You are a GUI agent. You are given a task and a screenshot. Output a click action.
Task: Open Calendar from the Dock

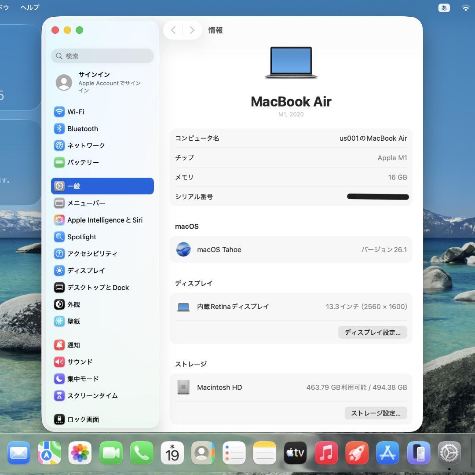pos(172,452)
